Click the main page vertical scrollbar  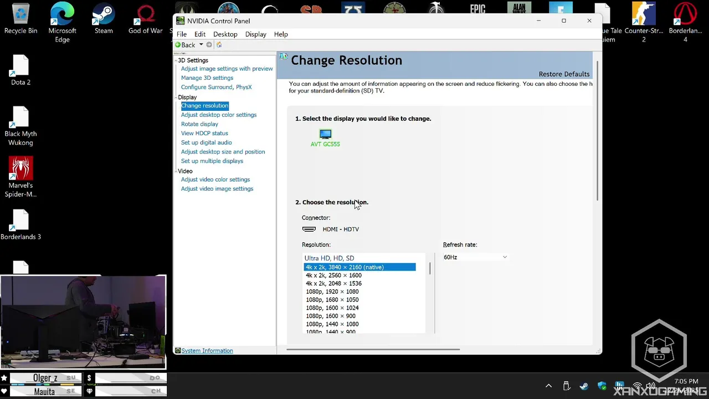click(x=597, y=130)
